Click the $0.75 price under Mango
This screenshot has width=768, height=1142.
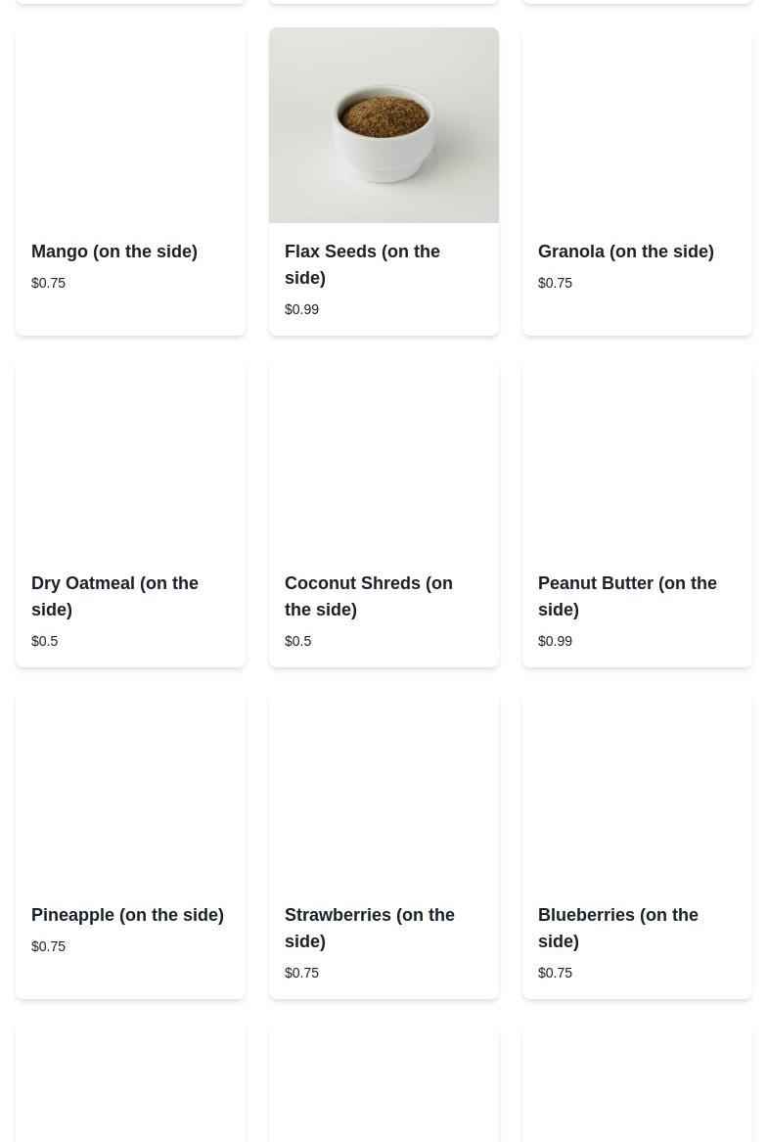(49, 283)
